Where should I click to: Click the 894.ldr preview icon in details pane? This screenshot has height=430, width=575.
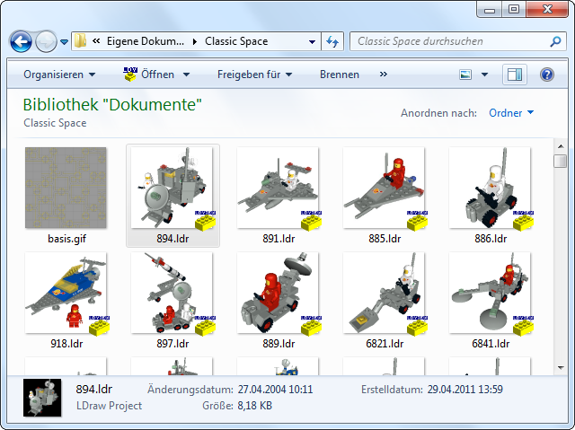pyautogui.click(x=42, y=398)
